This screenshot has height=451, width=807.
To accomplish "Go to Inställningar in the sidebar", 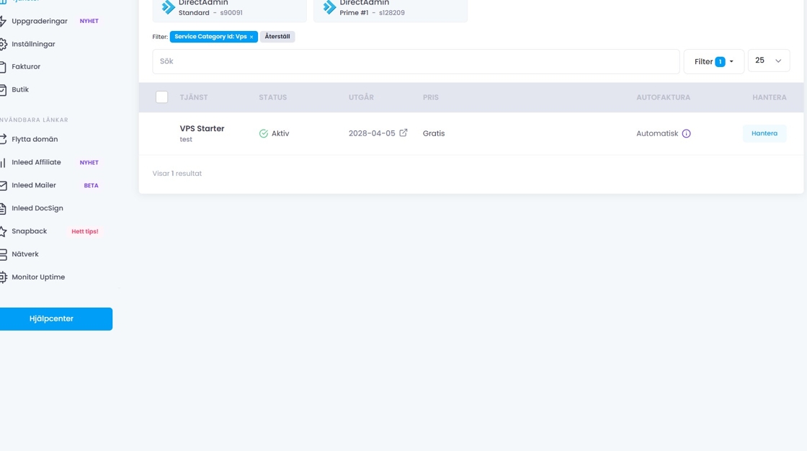I will click(33, 44).
